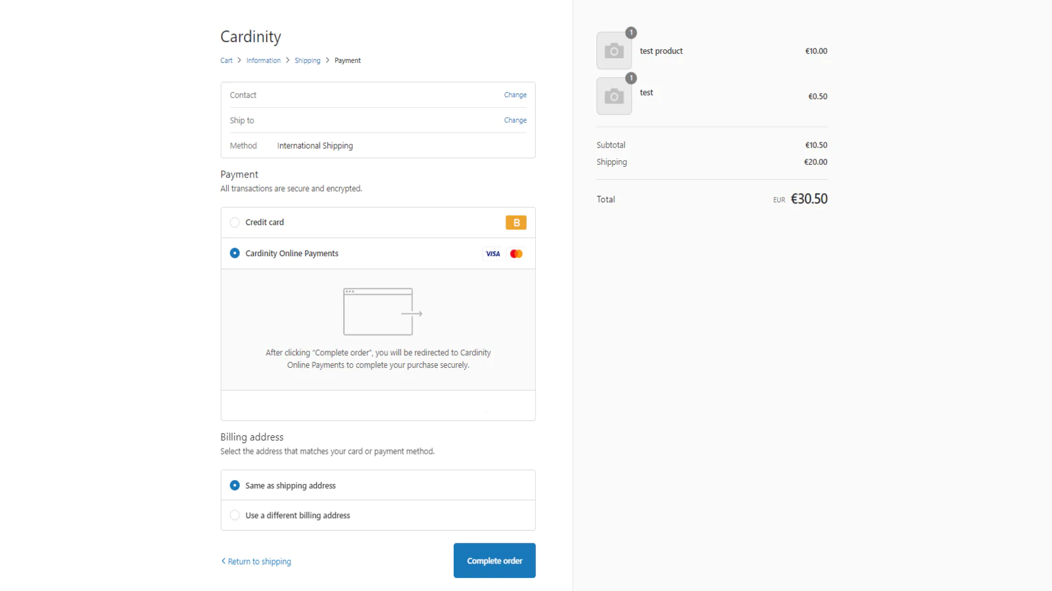Open the Information breadcrumb step

(x=264, y=60)
